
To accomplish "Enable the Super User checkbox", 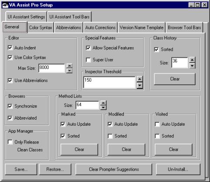I will 88,60.
